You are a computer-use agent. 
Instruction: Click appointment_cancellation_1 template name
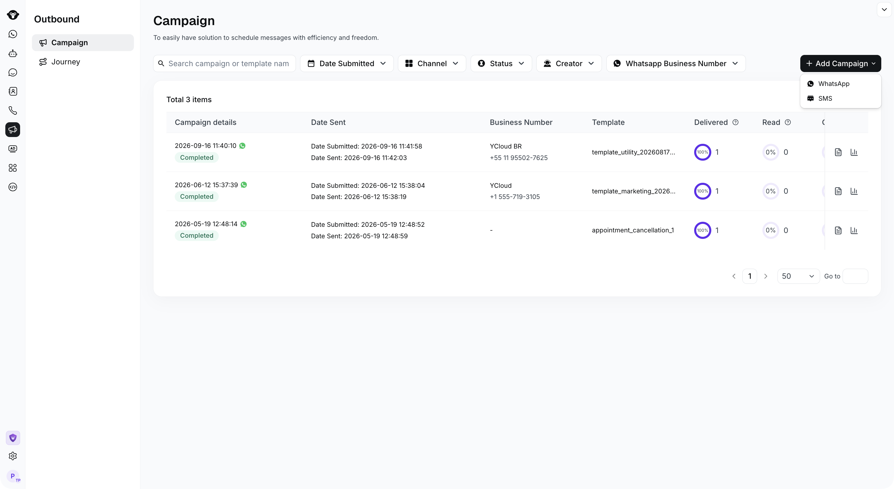pos(633,230)
